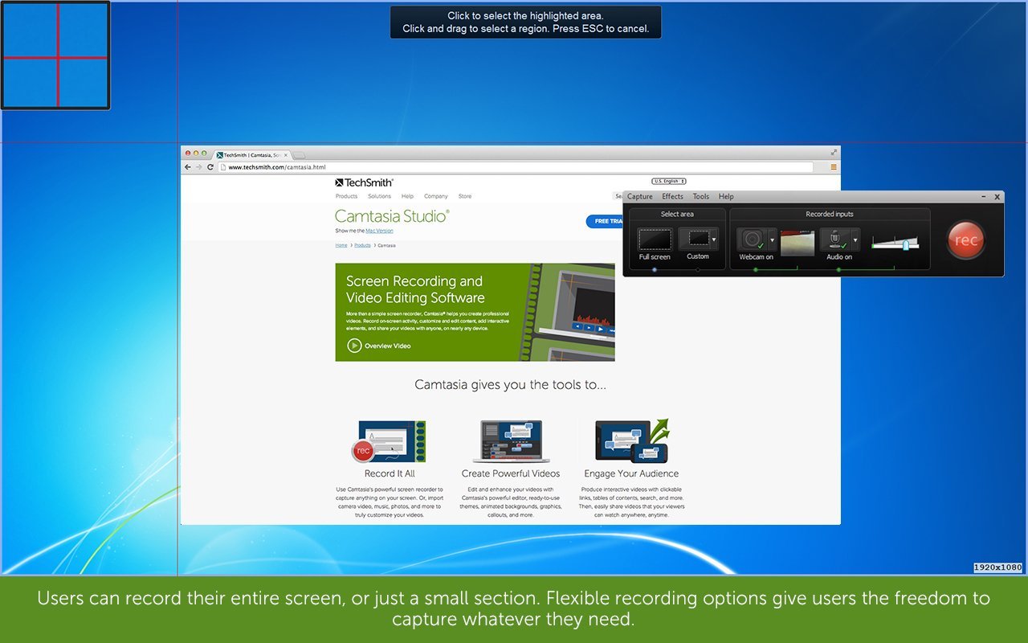Click the yellow browser minimize light

coord(196,153)
